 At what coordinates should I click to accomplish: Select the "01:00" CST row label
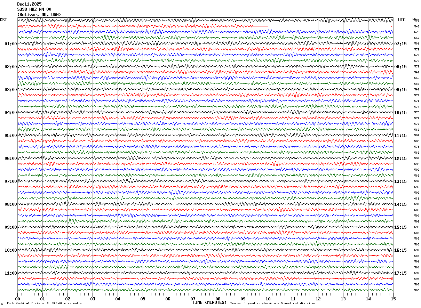pyautogui.click(x=11, y=44)
